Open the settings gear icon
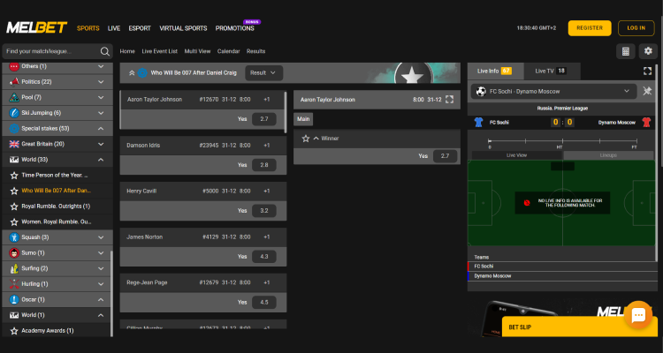663x353 pixels. [x=648, y=51]
